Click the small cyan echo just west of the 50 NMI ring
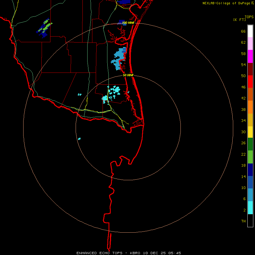255x255 pixels. [80, 94]
